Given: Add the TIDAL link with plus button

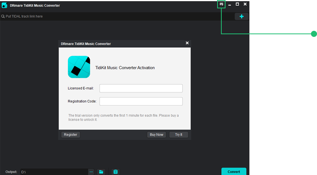Looking at the screenshot, I should (x=241, y=16).
